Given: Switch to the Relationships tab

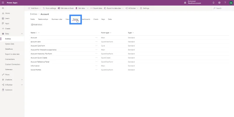Looking at the screenshot, I should pos(43,19).
